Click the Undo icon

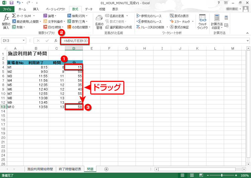(18, 3)
